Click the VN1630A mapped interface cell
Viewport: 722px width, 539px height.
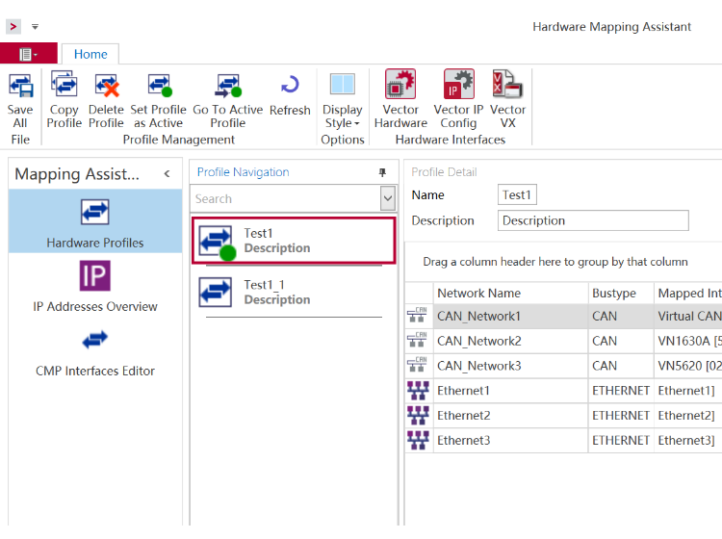[688, 341]
